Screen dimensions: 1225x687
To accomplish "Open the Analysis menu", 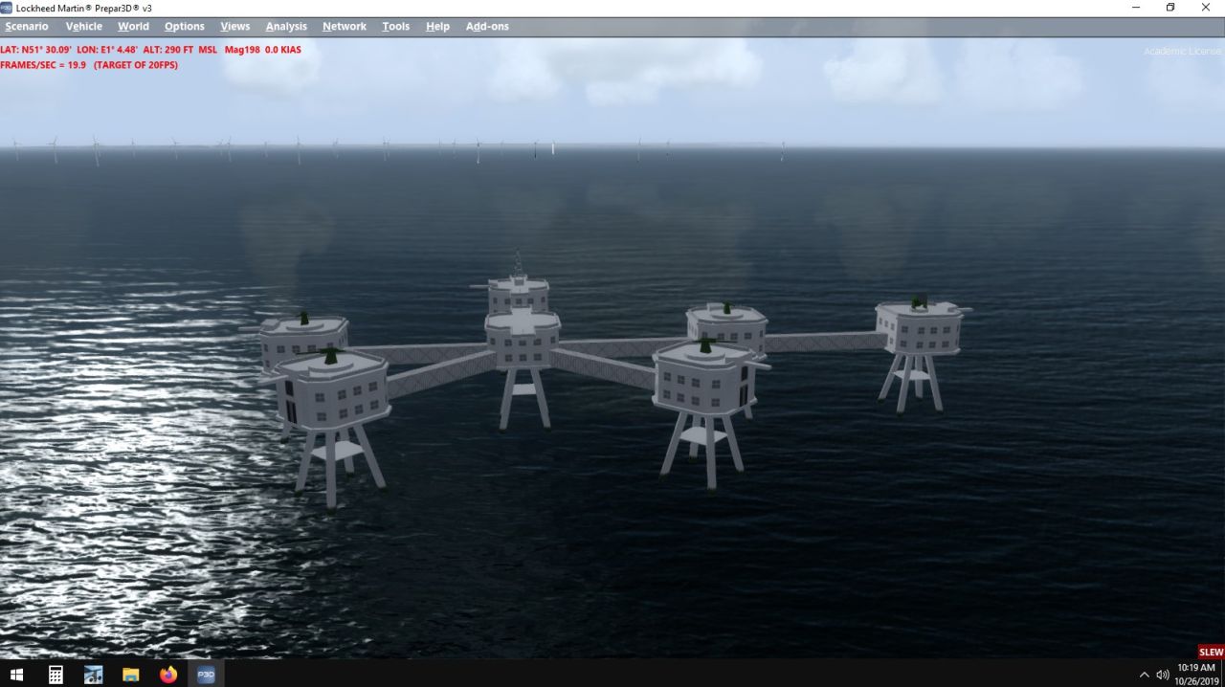I will [286, 27].
